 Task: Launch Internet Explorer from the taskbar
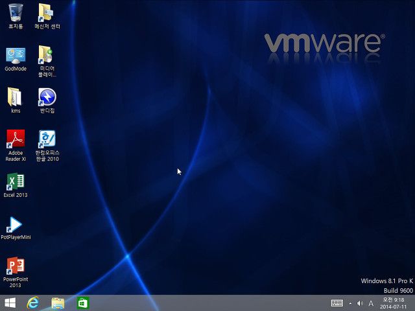pos(33,303)
